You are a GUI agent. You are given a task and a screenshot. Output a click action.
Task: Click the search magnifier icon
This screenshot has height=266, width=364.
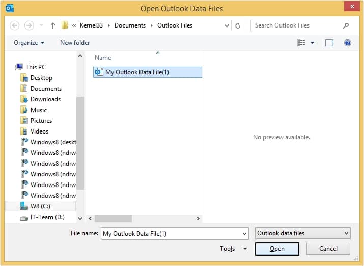point(346,25)
